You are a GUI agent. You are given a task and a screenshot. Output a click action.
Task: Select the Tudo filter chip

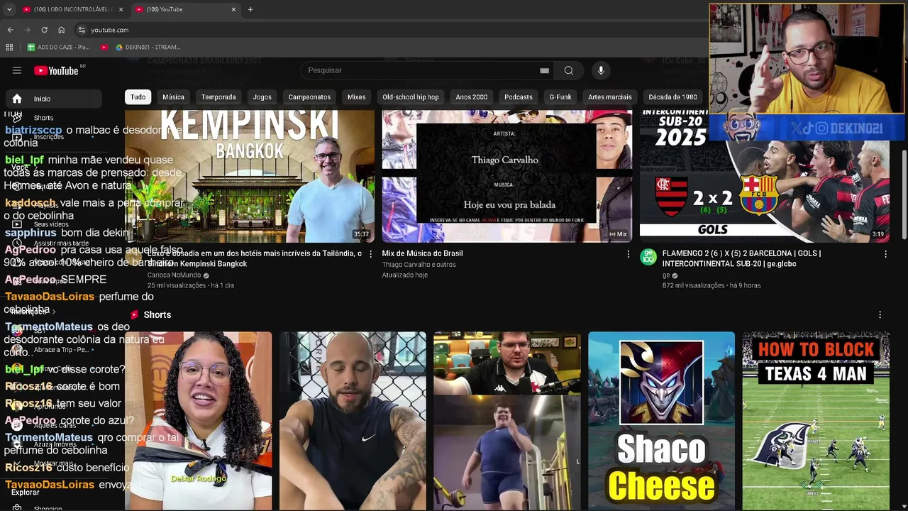pyautogui.click(x=138, y=97)
